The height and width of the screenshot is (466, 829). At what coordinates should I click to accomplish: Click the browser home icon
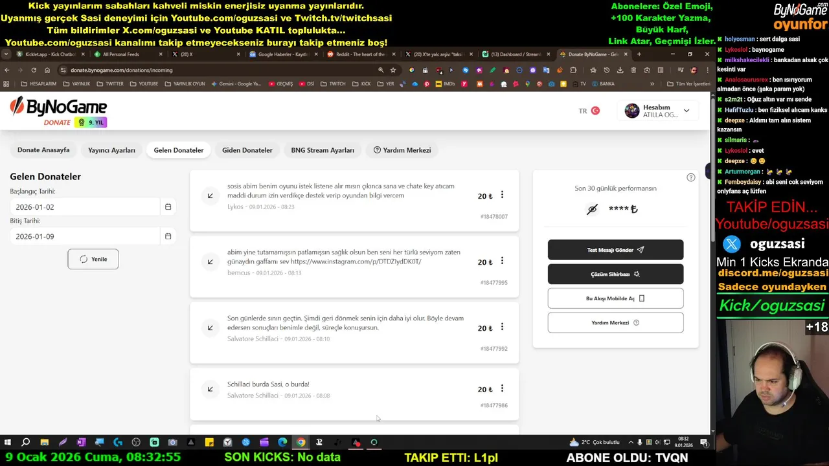(47, 70)
